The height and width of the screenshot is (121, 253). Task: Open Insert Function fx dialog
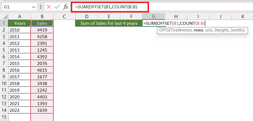pos(65,7)
